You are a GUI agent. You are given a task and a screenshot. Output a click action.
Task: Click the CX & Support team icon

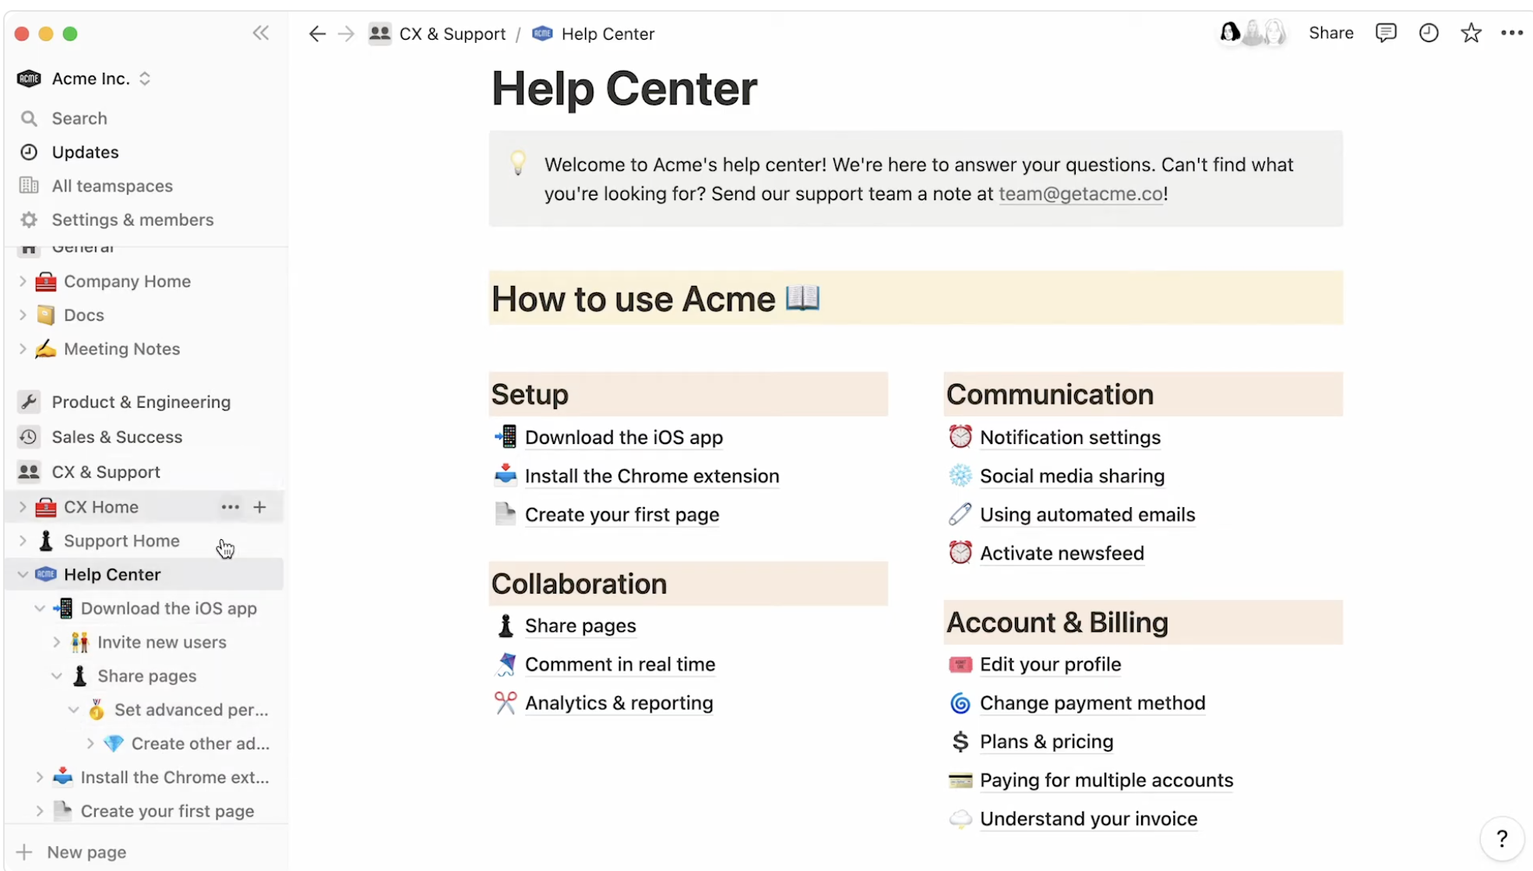point(28,471)
